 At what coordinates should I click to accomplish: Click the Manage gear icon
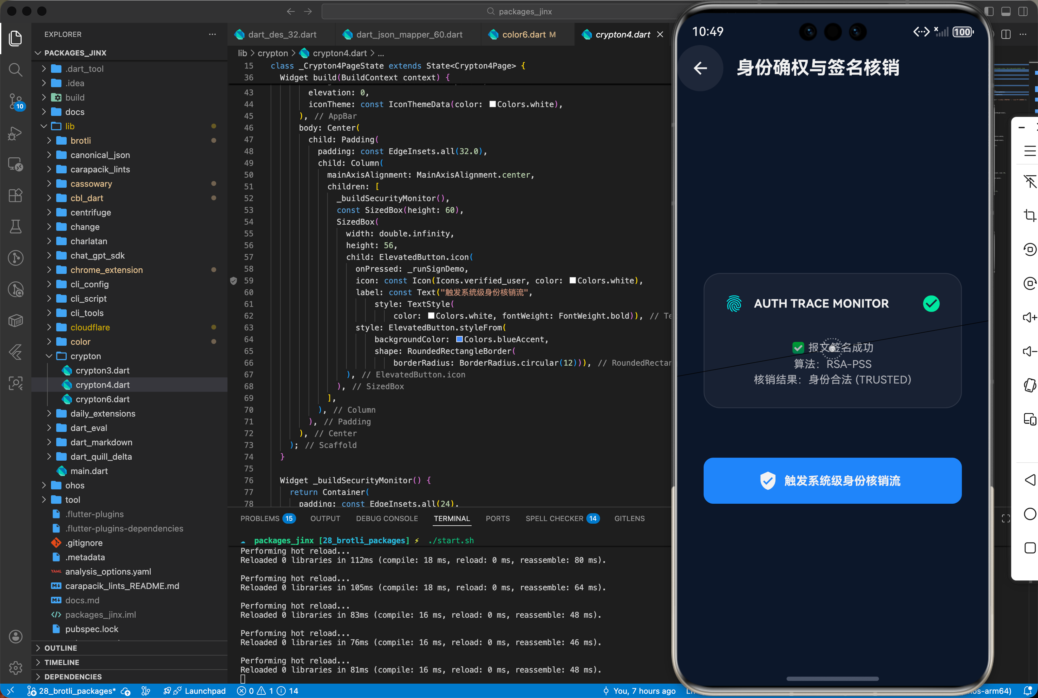16,667
